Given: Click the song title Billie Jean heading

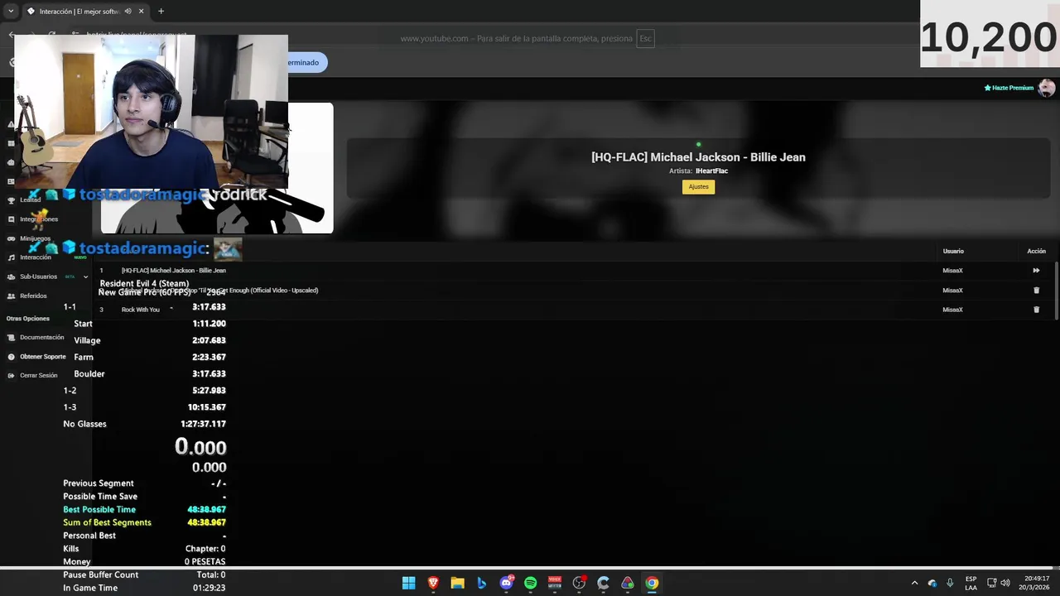Looking at the screenshot, I should 698,157.
